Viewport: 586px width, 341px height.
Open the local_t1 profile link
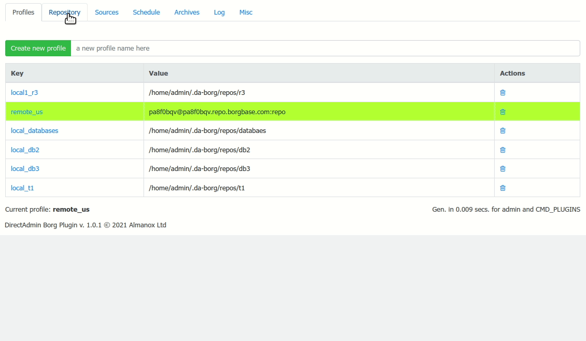coord(22,188)
